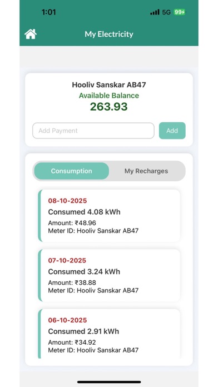Tap the Consumed 4.08 kWh entry
Viewport: 218px width, 387px height.
point(84,212)
